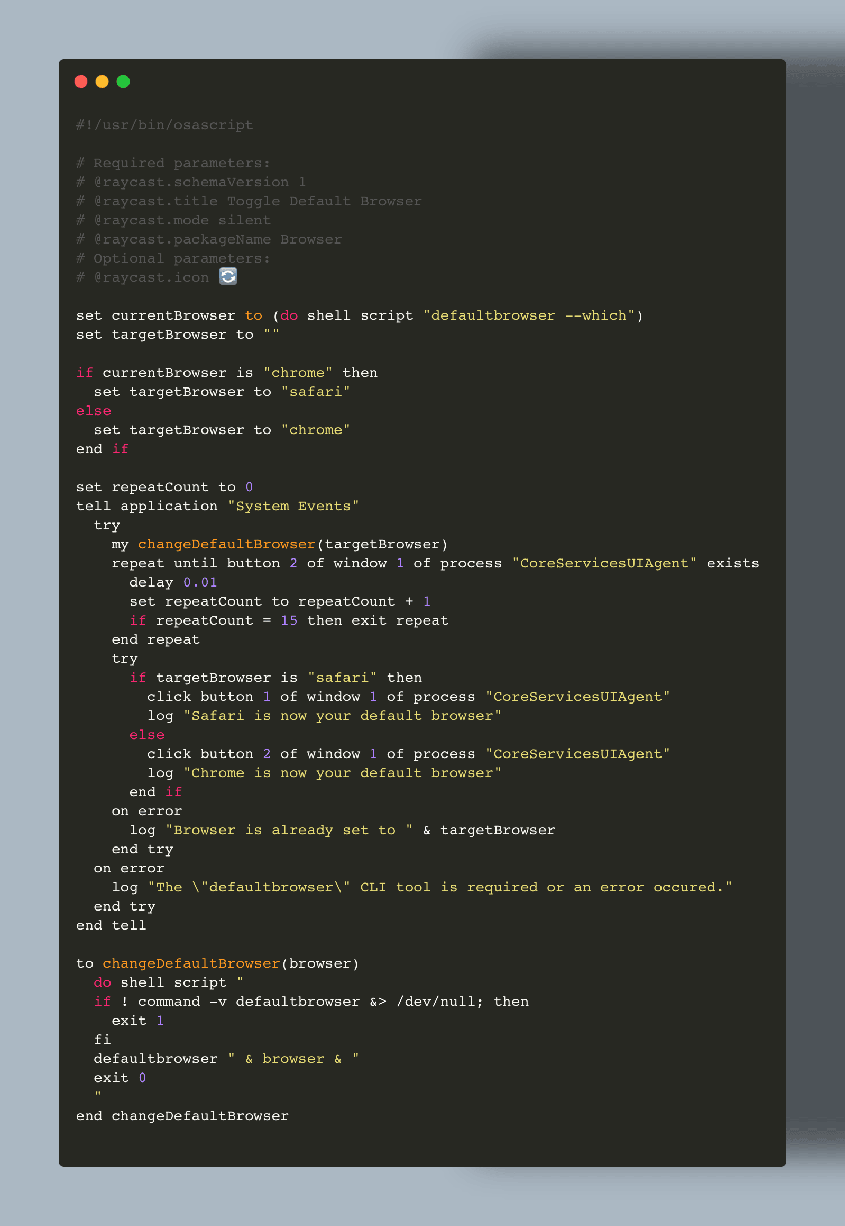Image resolution: width=845 pixels, height=1226 pixels.
Task: Click the line "exit 0"
Action: [120, 1079]
